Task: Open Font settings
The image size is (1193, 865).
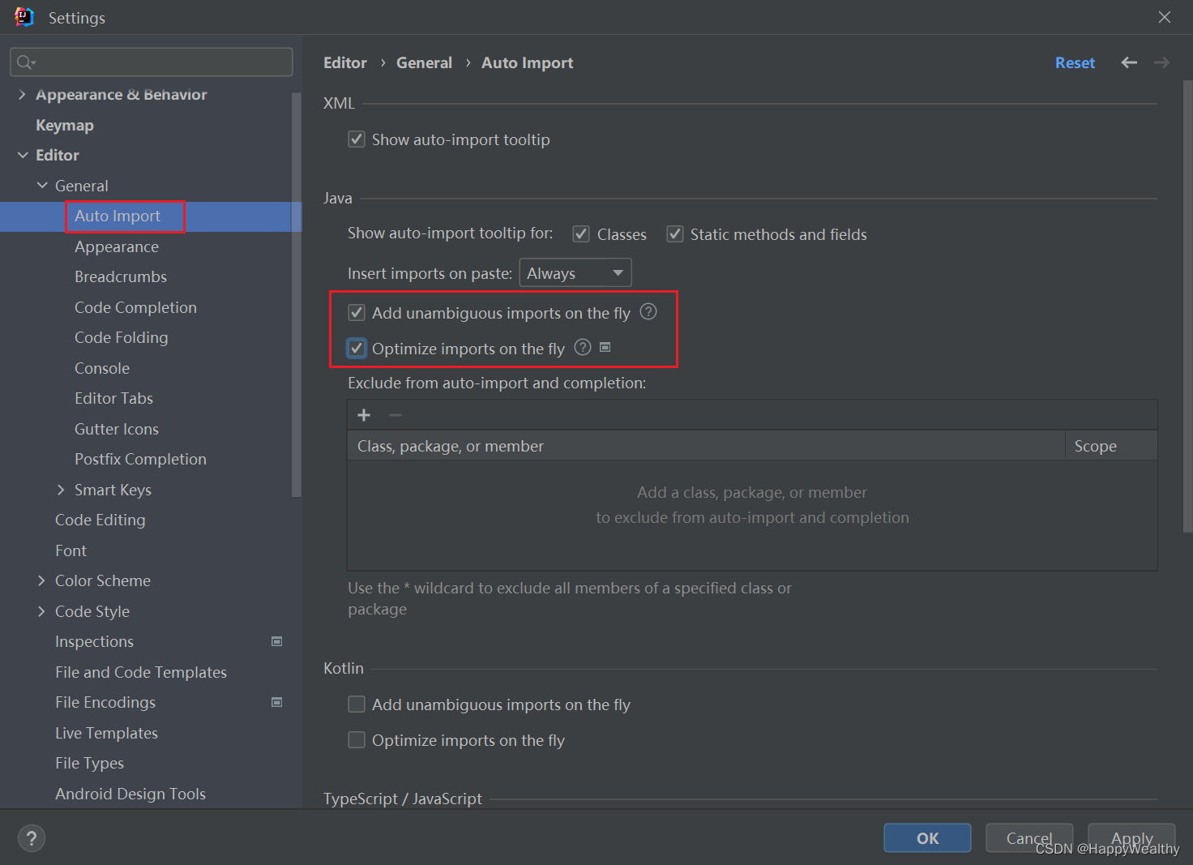Action: [x=71, y=550]
